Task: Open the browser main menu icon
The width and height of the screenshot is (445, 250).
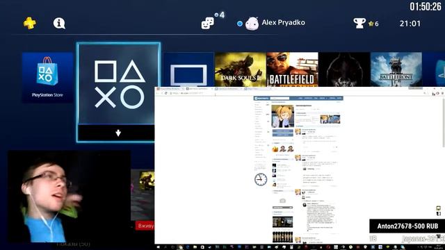Action: 443,93
